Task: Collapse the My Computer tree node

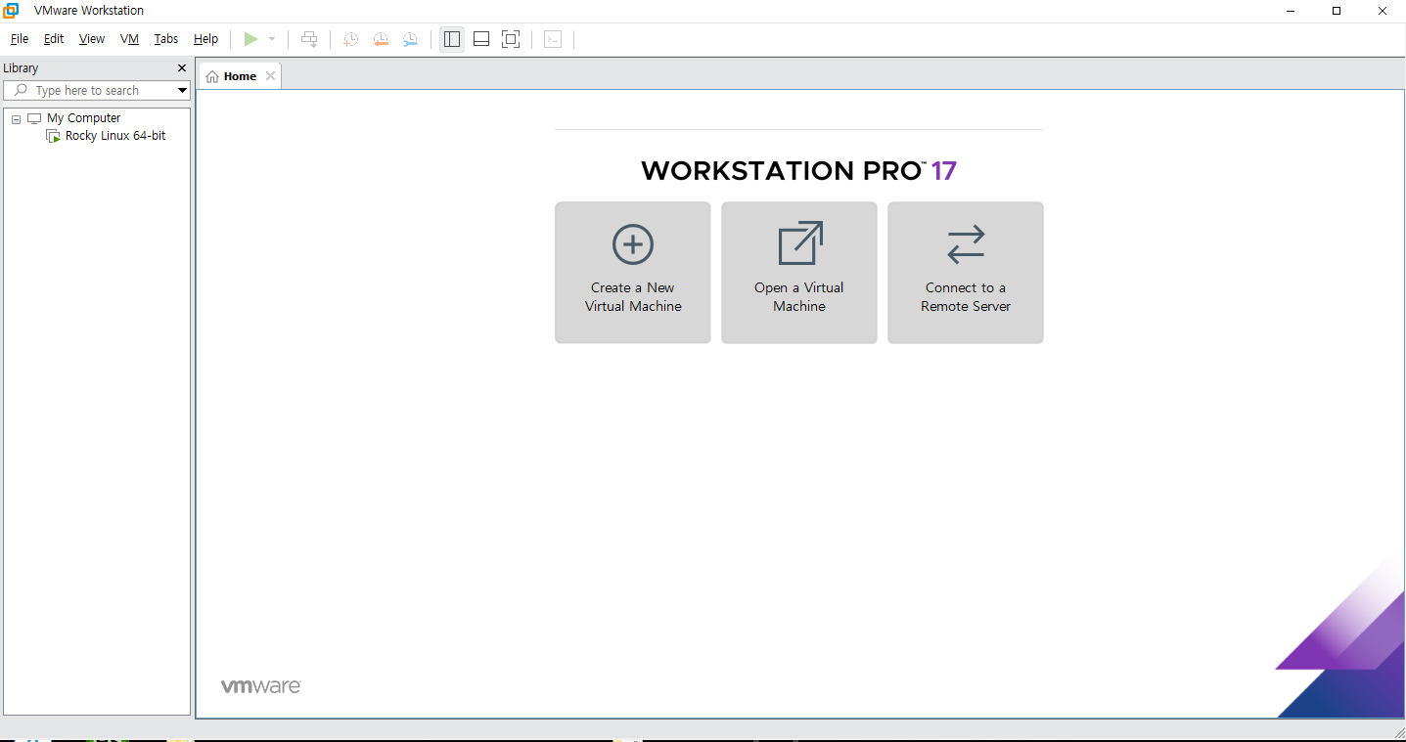Action: coord(16,119)
